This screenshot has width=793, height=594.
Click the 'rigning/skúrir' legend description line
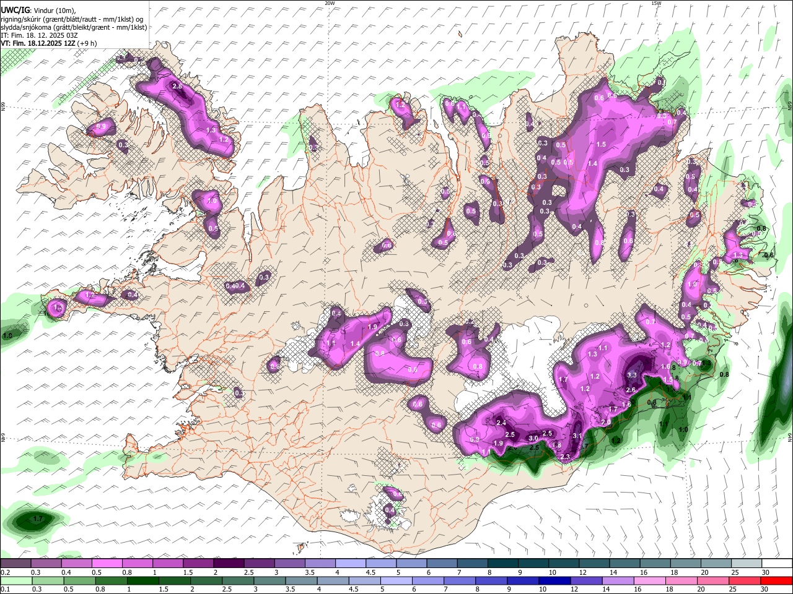click(x=72, y=19)
